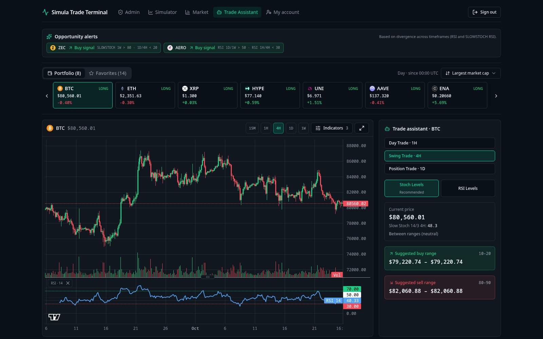Open the ZEC buy signal alert
The width and height of the screenshot is (543, 339).
[104, 48]
